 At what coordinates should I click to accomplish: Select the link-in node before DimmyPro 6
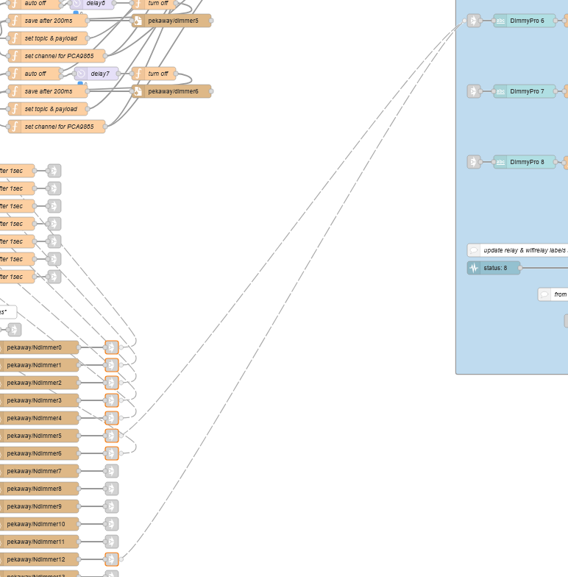click(474, 21)
